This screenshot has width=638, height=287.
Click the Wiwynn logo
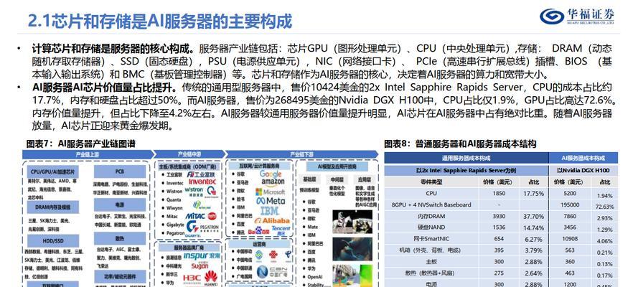coord(202,204)
